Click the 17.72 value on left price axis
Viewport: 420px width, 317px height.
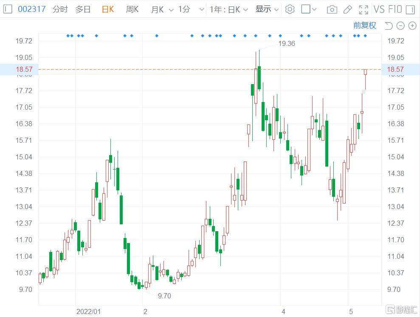pyautogui.click(x=24, y=91)
